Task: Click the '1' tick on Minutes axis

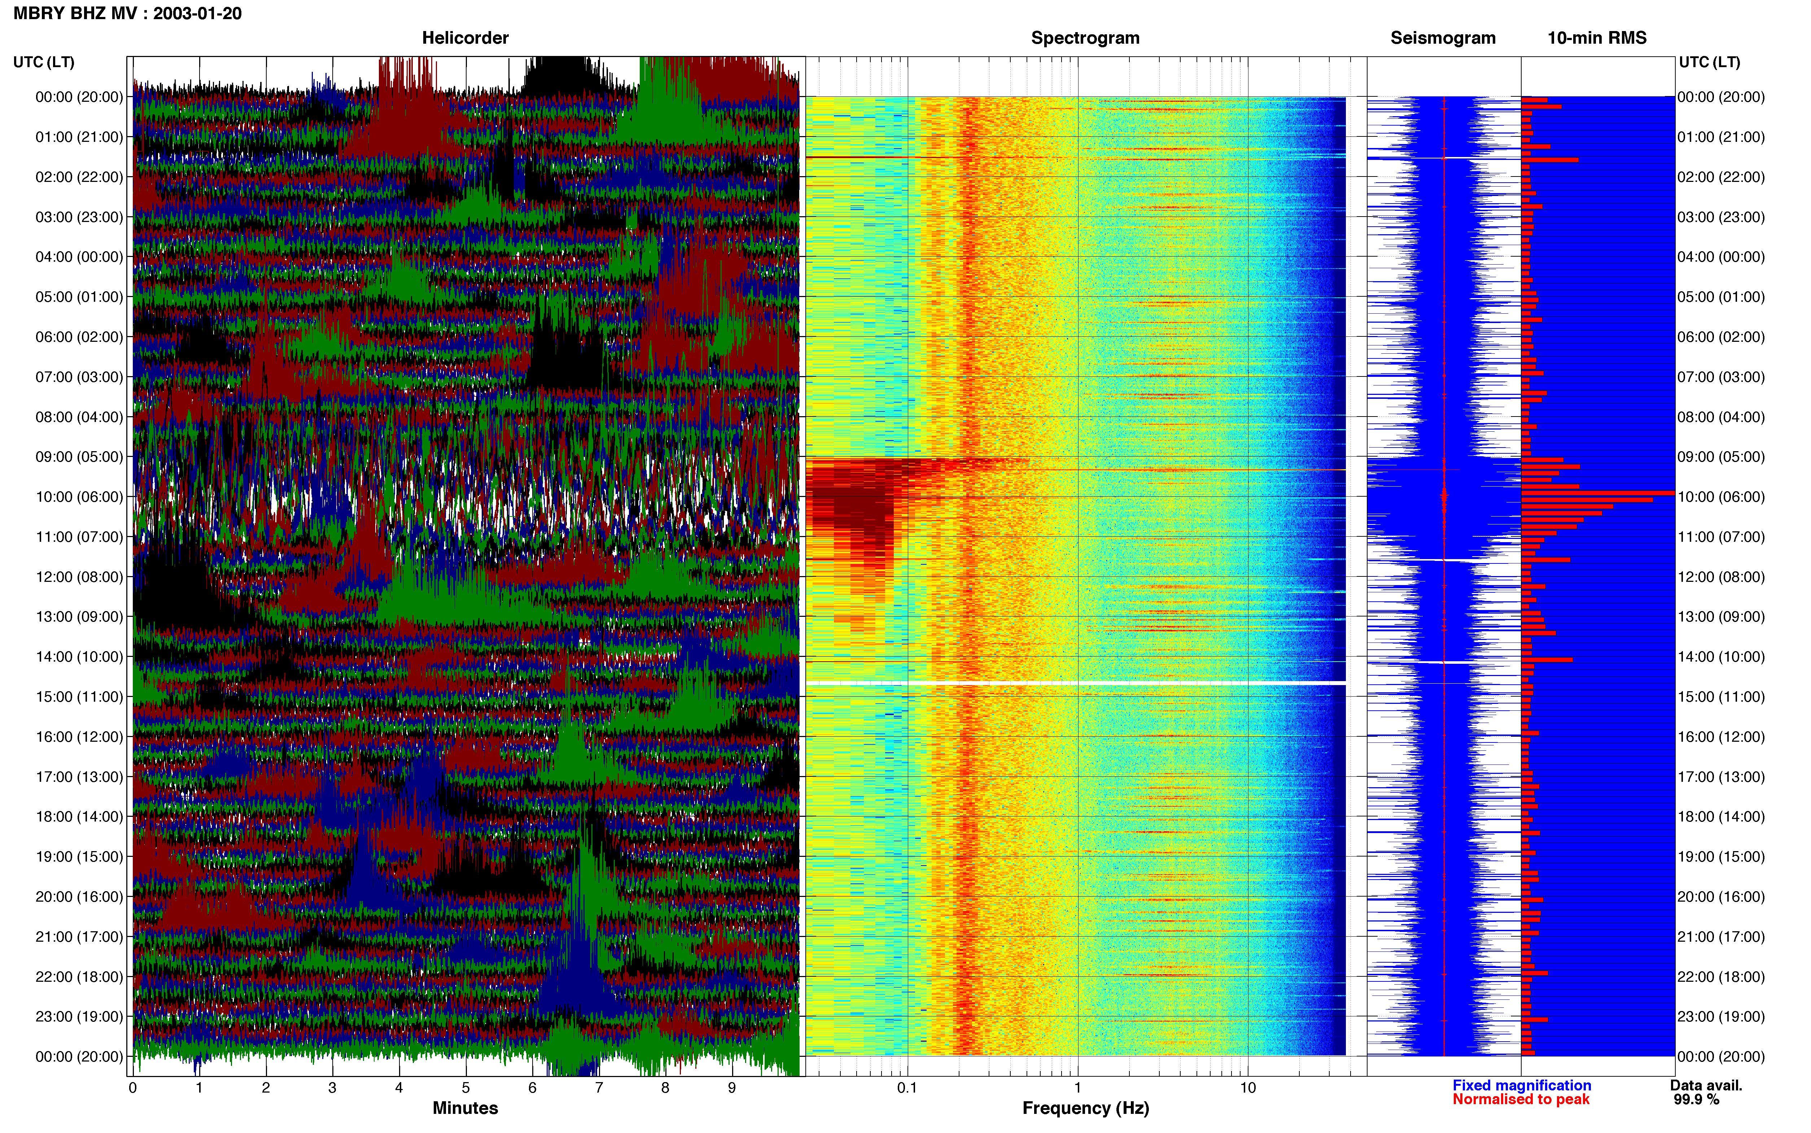Action: pyautogui.click(x=199, y=1088)
